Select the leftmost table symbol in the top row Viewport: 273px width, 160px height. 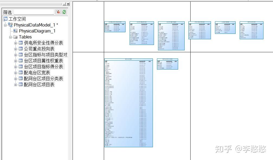[x=115, y=27]
